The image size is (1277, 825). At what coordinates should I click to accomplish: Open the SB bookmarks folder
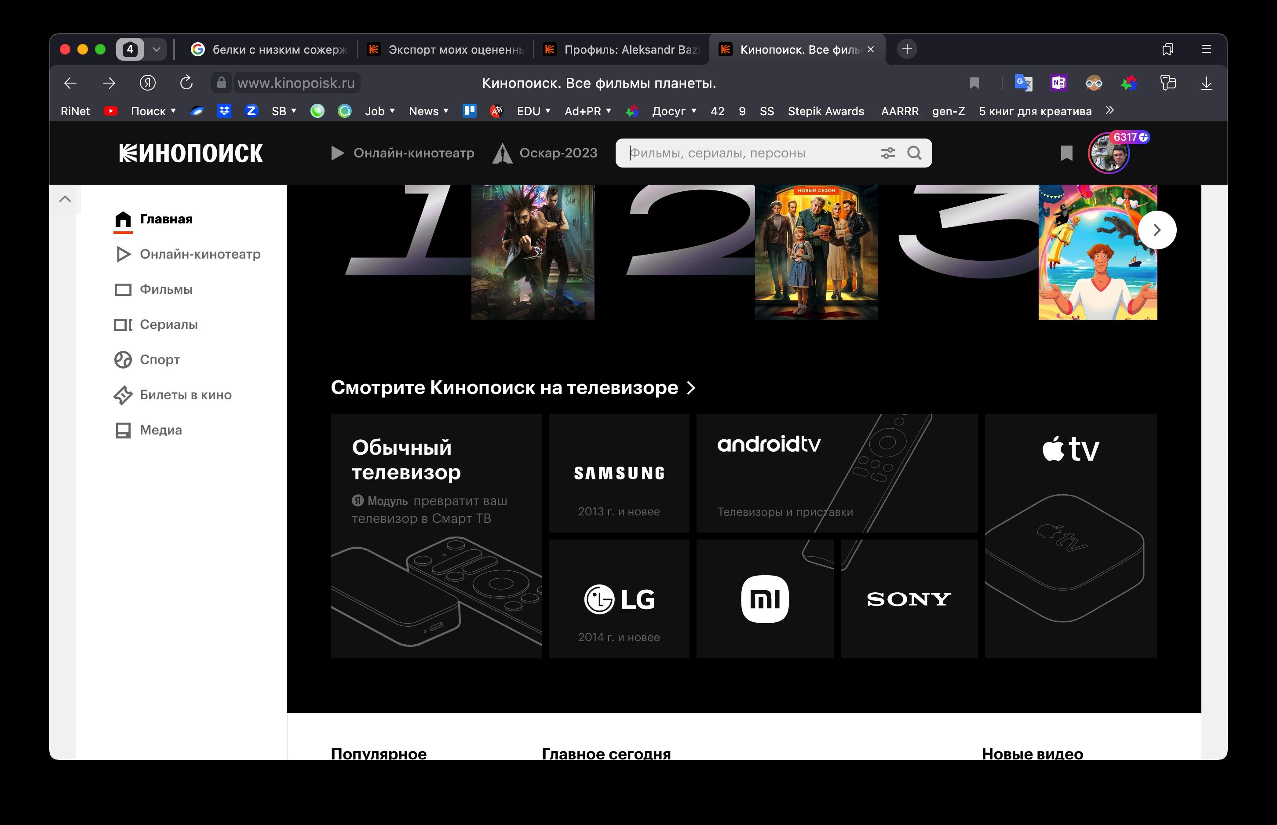(284, 111)
